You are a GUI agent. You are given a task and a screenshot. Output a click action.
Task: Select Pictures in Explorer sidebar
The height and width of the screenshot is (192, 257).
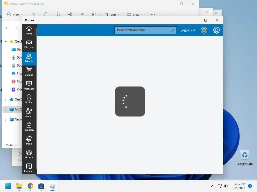(x=17, y=73)
